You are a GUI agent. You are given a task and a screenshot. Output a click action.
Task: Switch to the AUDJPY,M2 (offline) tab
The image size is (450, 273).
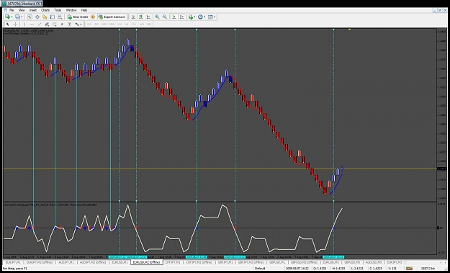pos(93,262)
